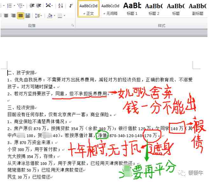Toggle the highlighted justify alignment button
This screenshot has height=182, width=210.
click(20, 16)
